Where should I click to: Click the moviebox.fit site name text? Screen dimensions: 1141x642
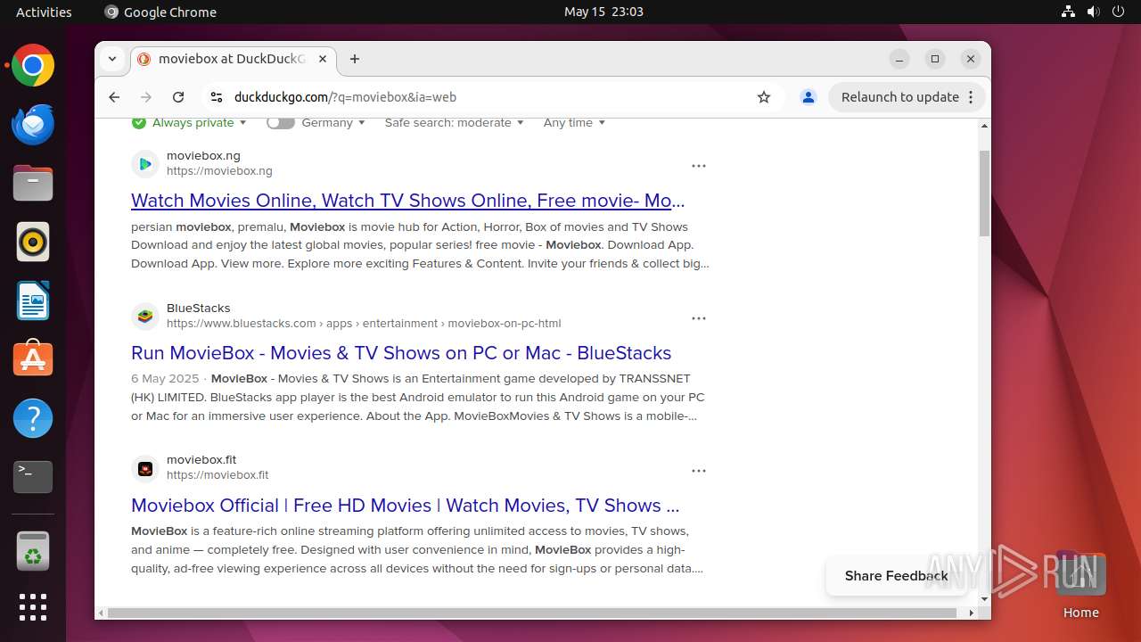click(201, 461)
